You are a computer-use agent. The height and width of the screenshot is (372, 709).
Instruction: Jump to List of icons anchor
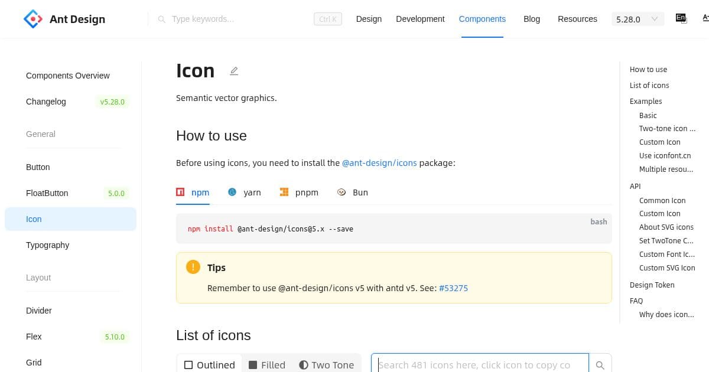click(649, 85)
